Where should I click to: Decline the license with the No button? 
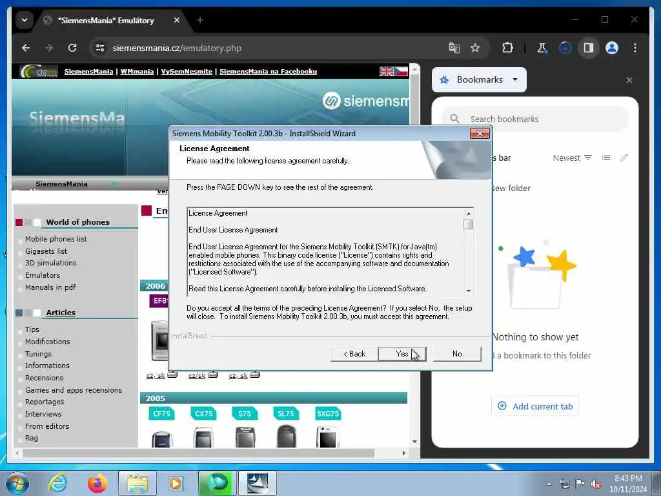tap(457, 354)
